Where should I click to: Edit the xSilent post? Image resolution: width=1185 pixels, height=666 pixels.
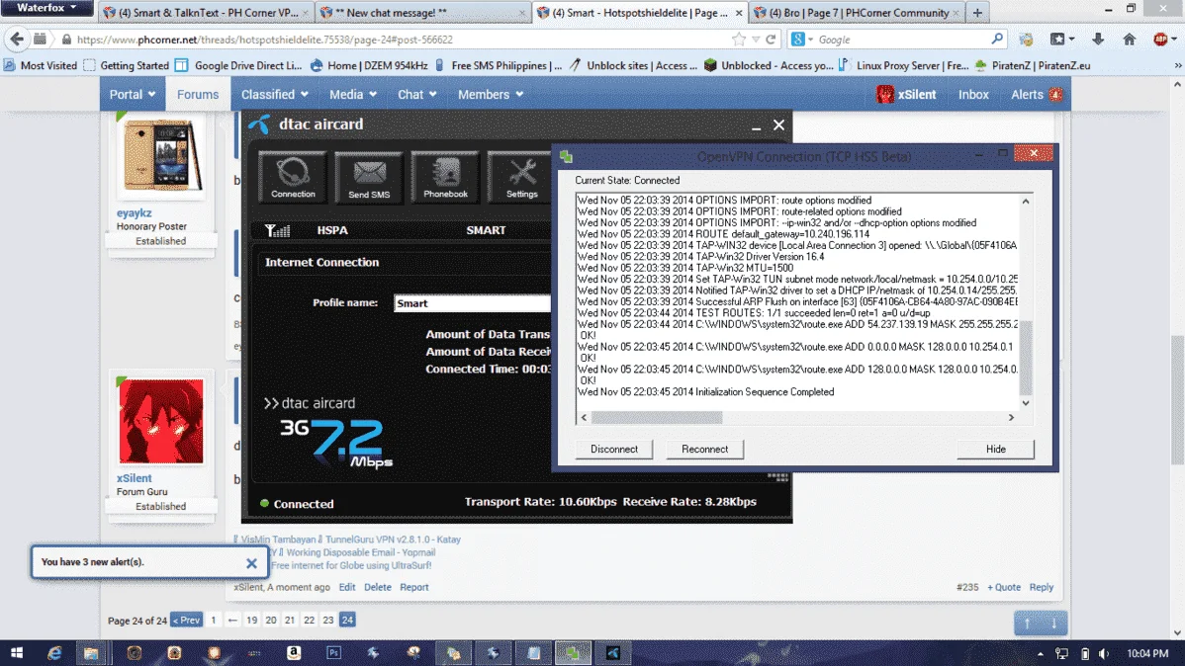coord(347,588)
